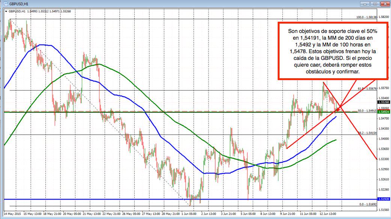Screen dimensions: 391x219
Task: Click the 1.55400 price axis label
Action: [384, 98]
